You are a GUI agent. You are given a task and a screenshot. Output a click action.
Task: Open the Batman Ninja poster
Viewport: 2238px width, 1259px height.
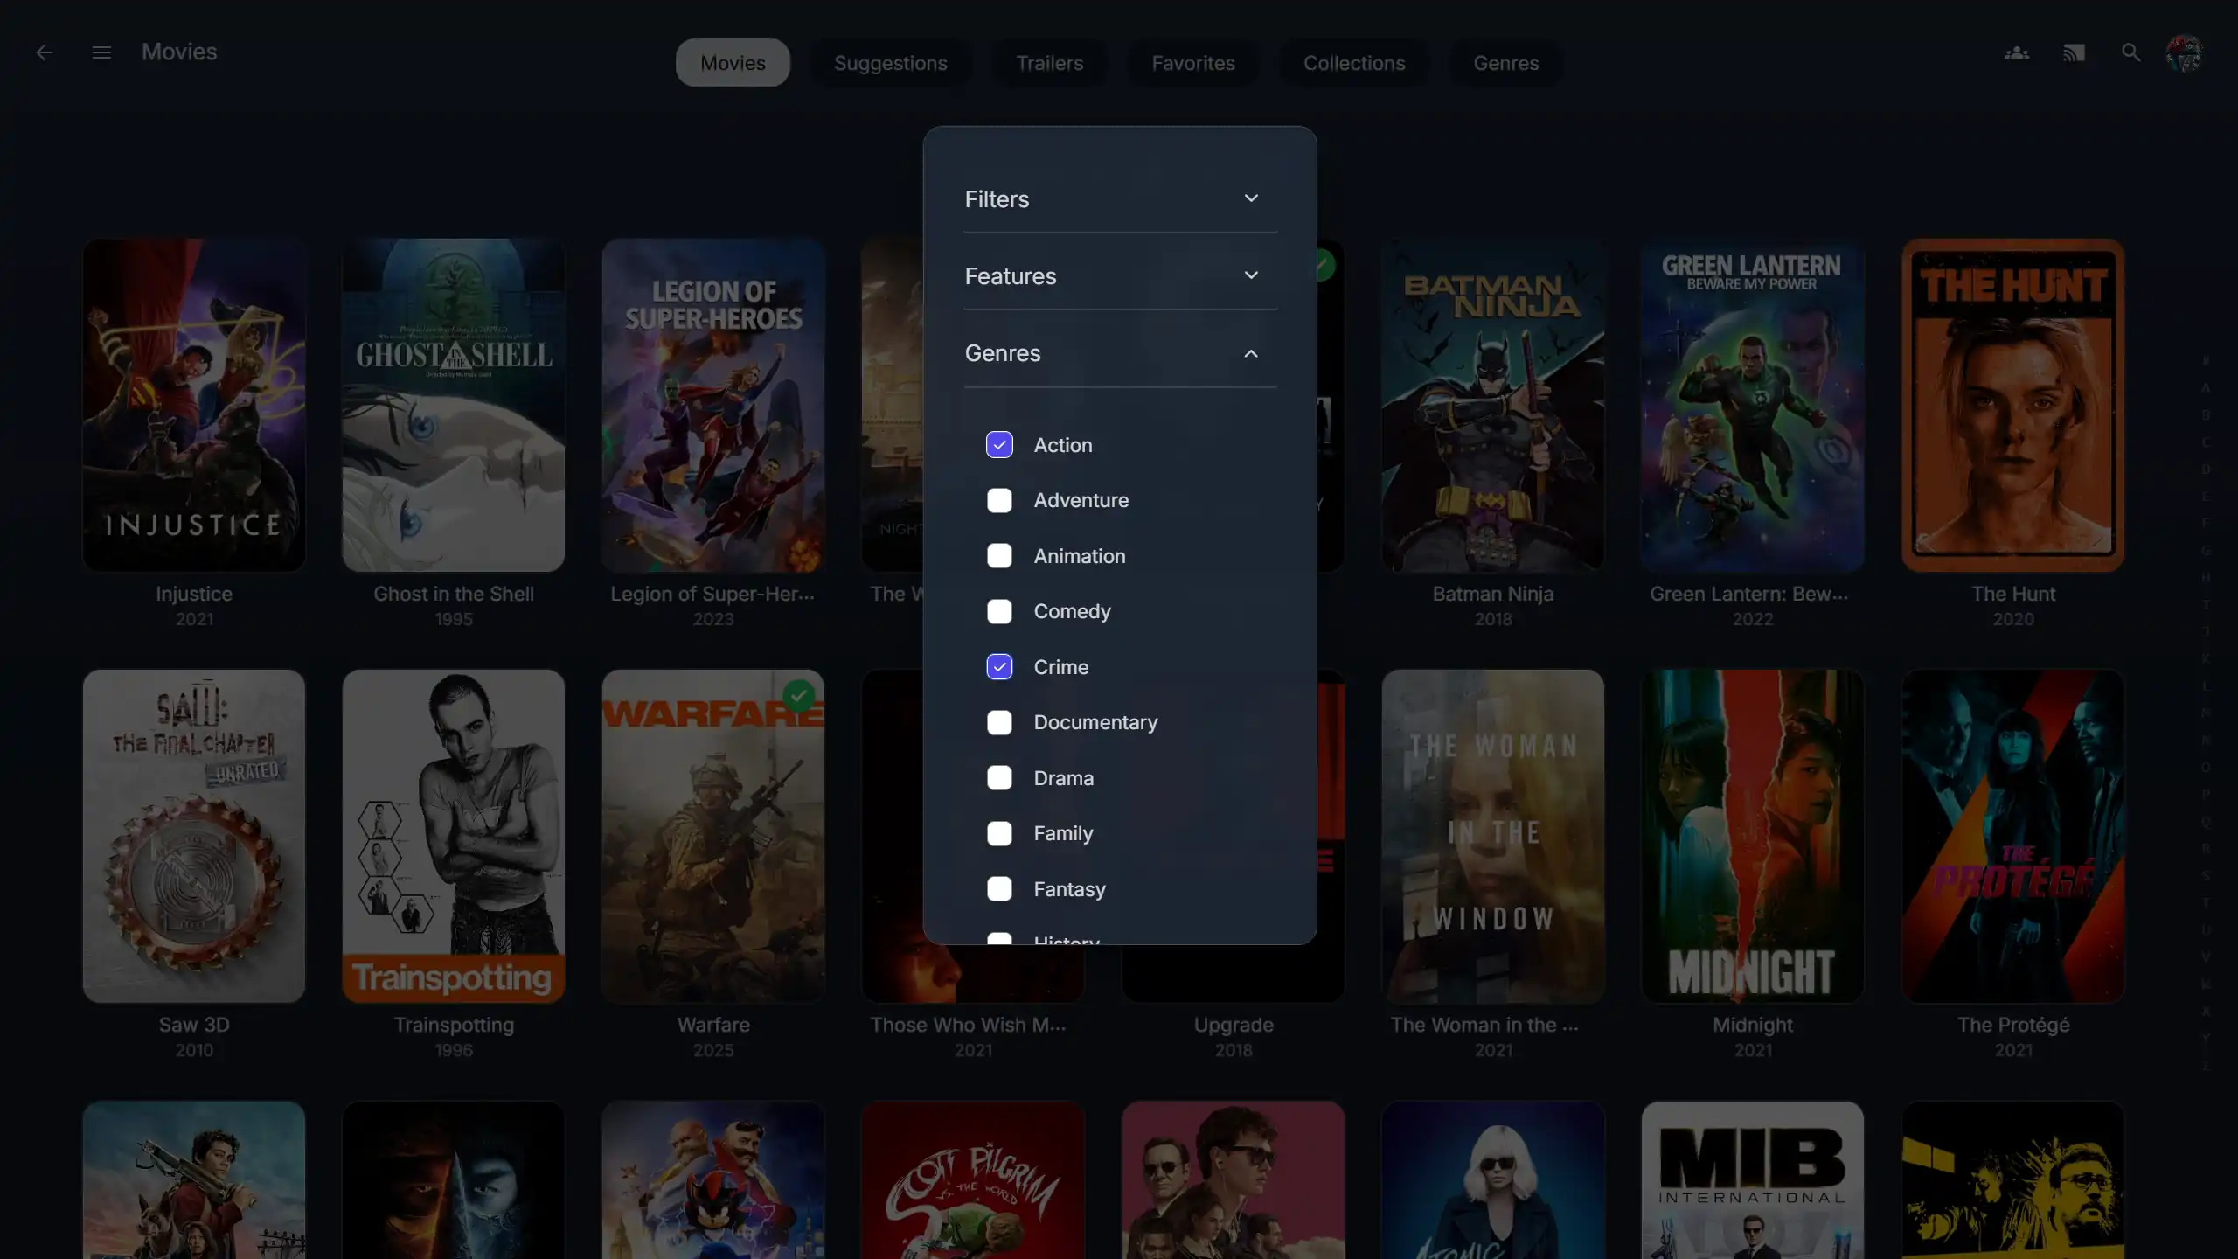click(1492, 406)
